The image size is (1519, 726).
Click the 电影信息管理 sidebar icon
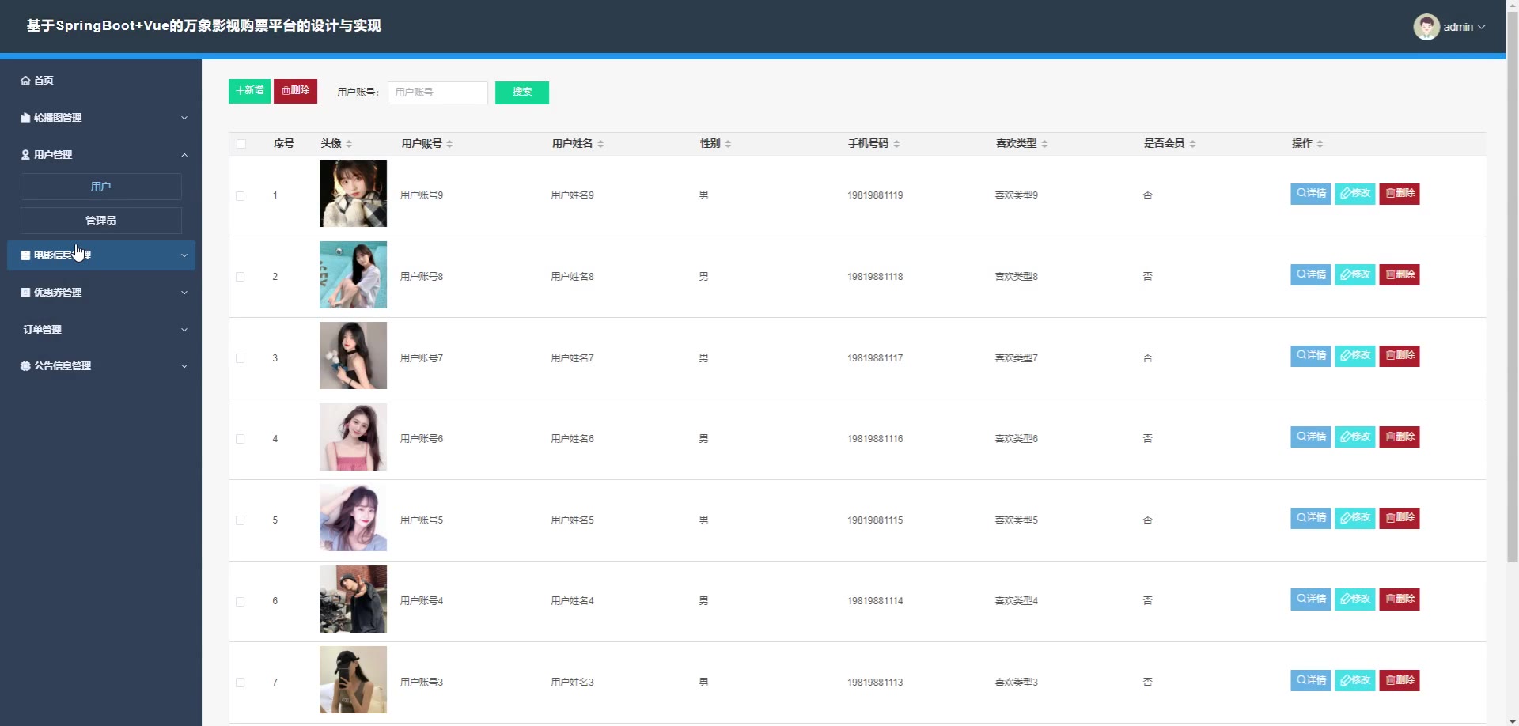pyautogui.click(x=25, y=255)
